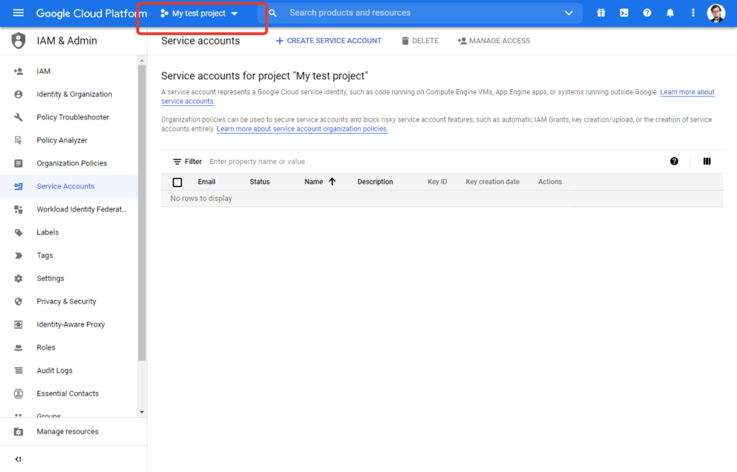Go to Roles in the sidebar
This screenshot has width=737, height=472.
click(46, 348)
